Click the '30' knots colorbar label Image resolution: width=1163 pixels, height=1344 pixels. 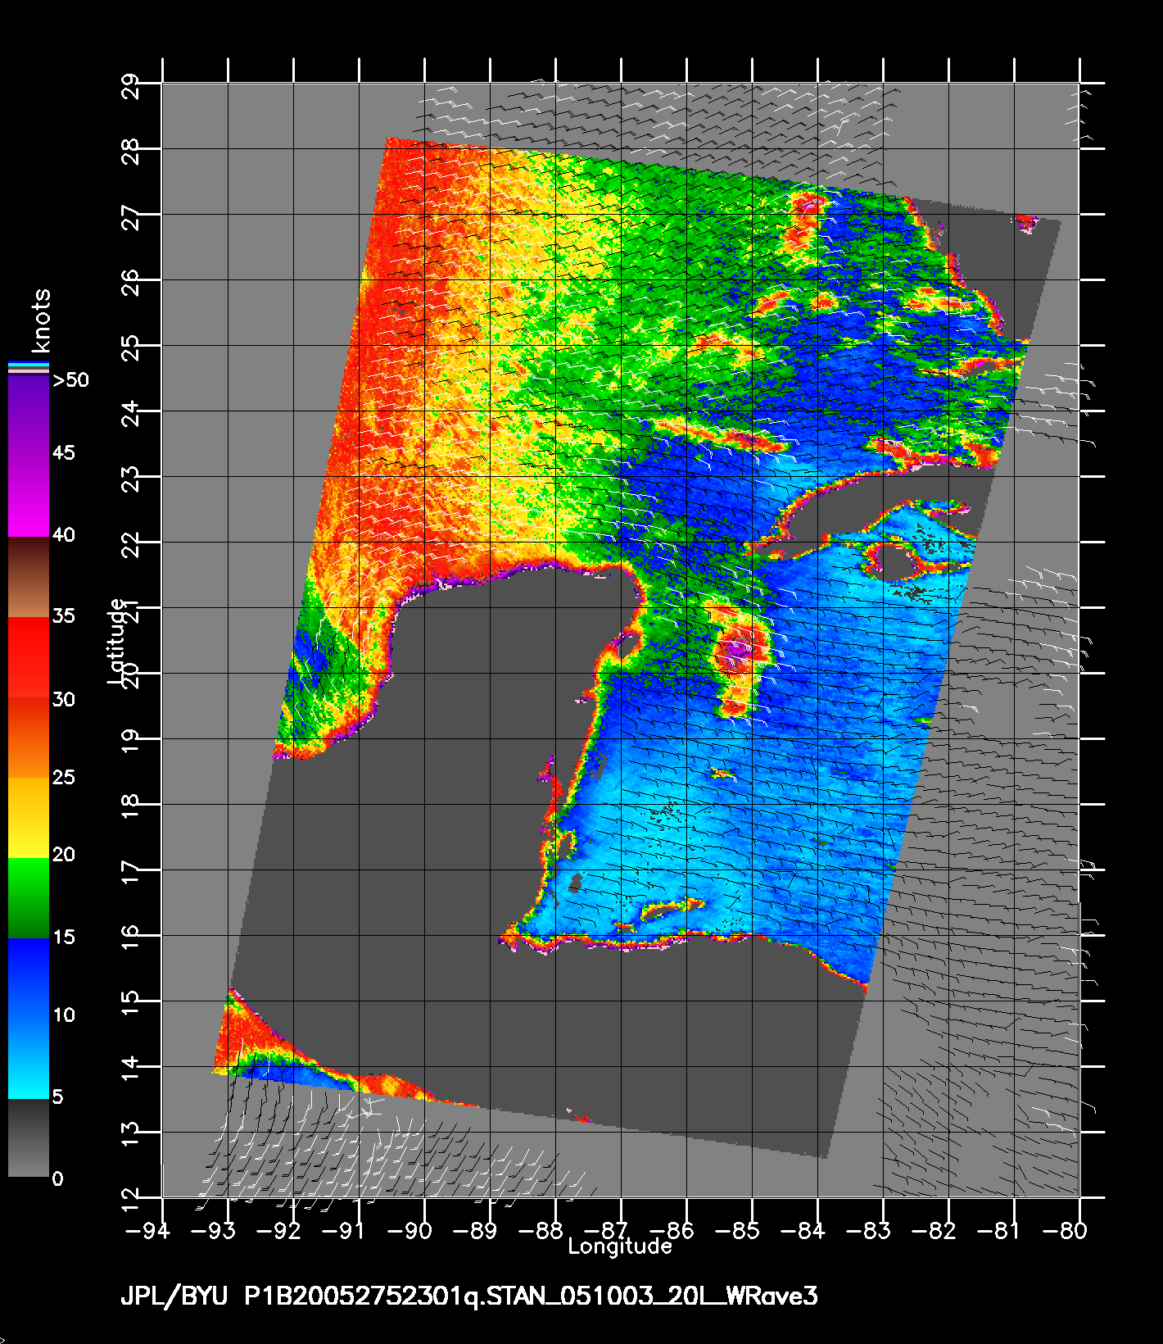[64, 699]
